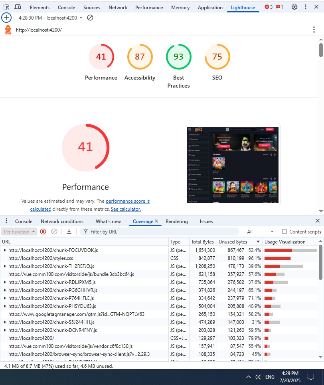Image resolution: width=324 pixels, height=385 pixels.
Task: Open Windows notification center icon
Action: pos(311,377)
